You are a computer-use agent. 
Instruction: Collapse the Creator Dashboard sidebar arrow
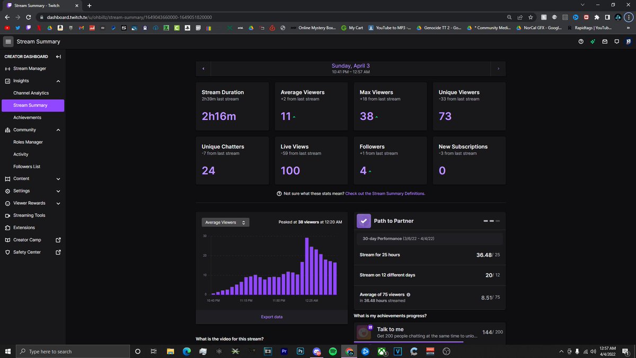58,57
